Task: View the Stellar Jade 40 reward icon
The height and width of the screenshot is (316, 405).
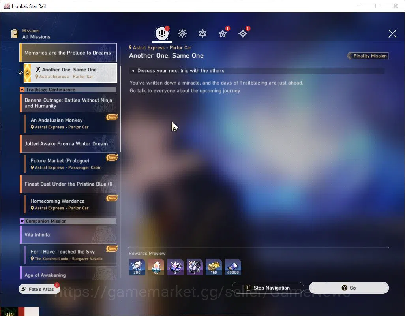Action: click(x=156, y=267)
